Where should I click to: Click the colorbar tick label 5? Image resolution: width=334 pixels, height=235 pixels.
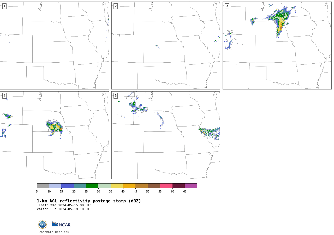click(37, 192)
